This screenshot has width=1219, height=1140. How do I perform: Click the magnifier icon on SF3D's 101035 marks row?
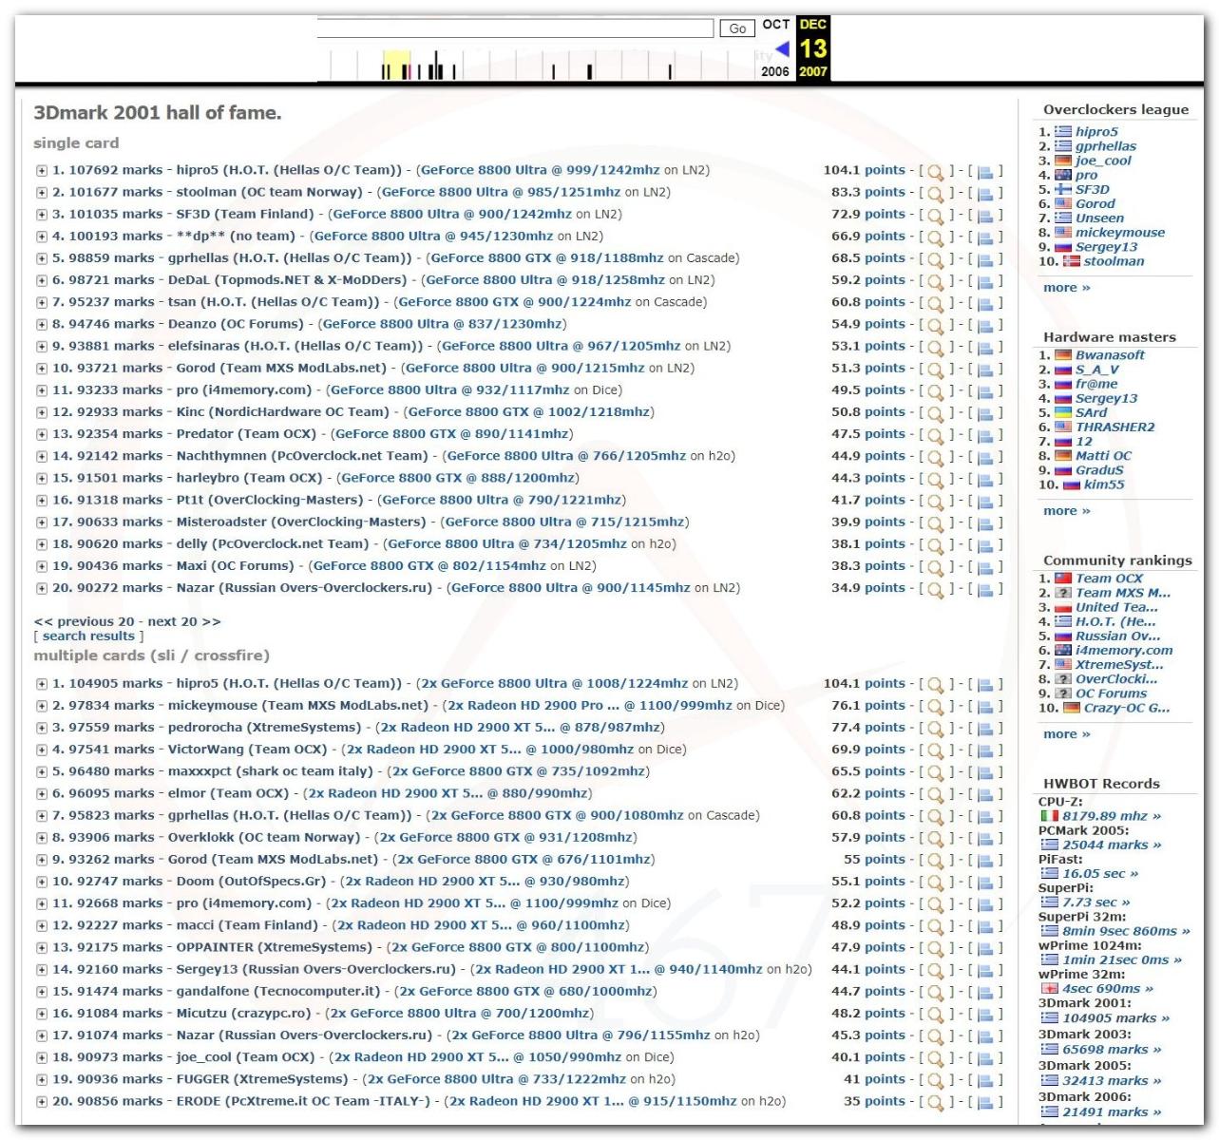935,216
